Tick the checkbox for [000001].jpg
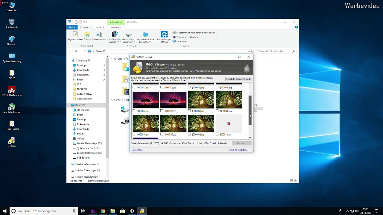The width and height of the screenshot is (383, 215). (134, 87)
